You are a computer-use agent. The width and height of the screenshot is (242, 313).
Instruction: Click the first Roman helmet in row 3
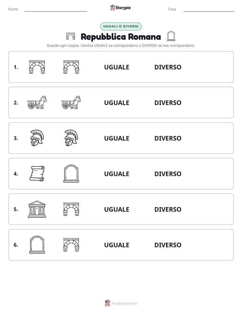click(x=37, y=138)
